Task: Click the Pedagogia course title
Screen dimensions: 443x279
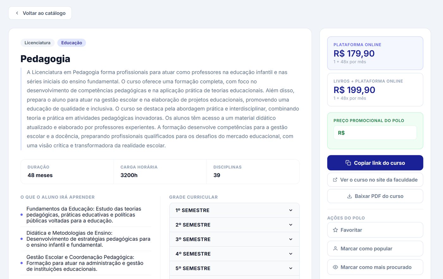Action: (x=45, y=59)
